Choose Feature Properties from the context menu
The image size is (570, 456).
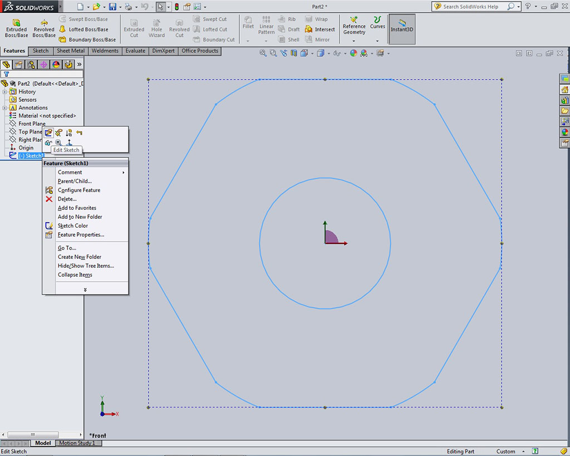click(x=81, y=235)
